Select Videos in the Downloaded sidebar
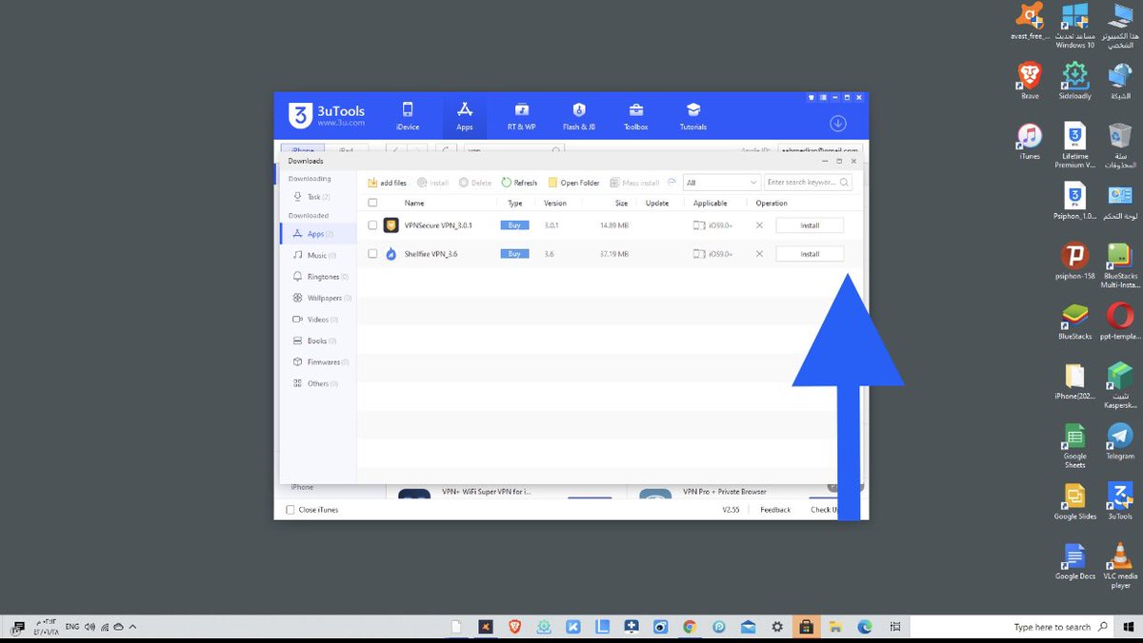This screenshot has height=643, width=1143. coord(318,320)
